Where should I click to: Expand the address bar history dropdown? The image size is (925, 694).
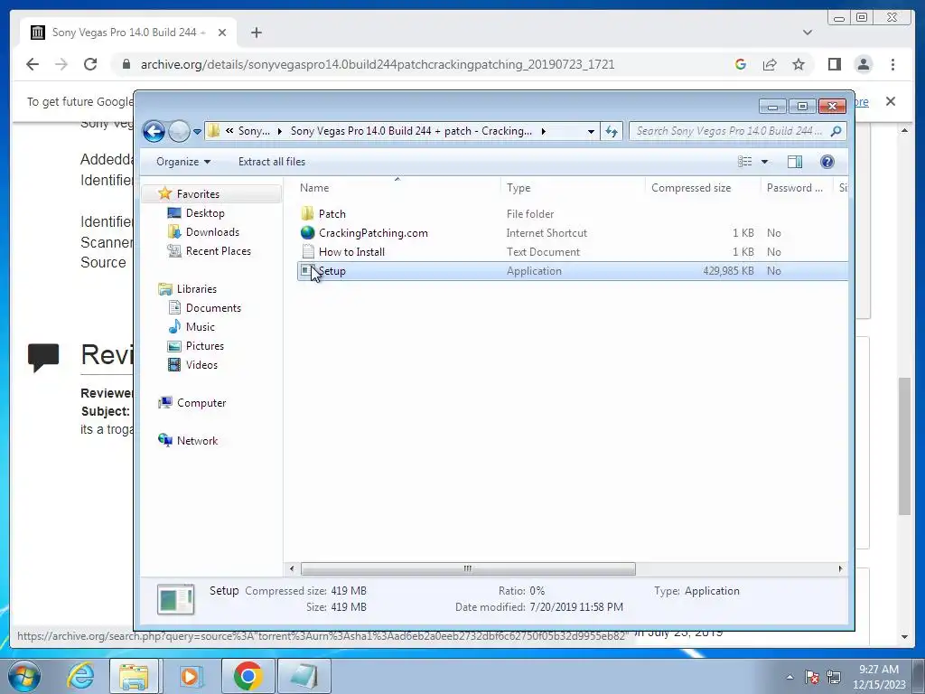coord(591,132)
